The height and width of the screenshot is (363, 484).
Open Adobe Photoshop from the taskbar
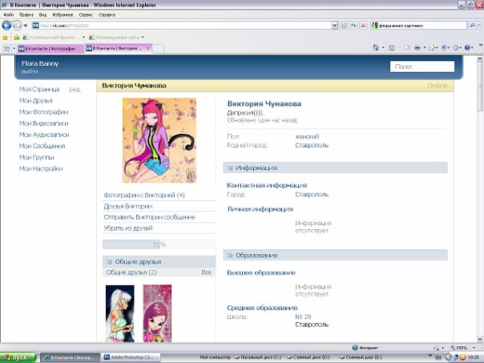click(133, 357)
